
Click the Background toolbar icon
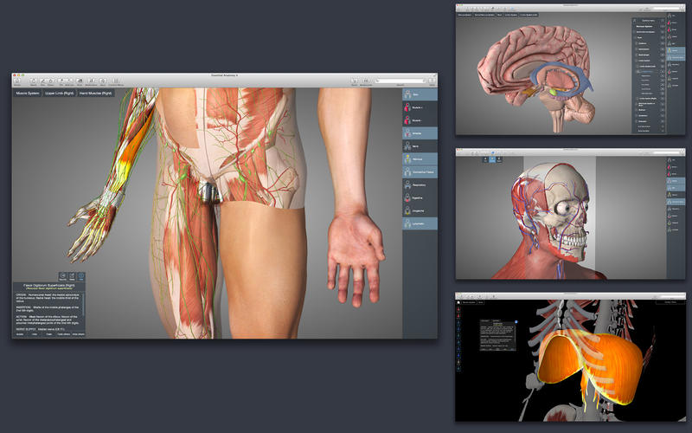(x=366, y=81)
